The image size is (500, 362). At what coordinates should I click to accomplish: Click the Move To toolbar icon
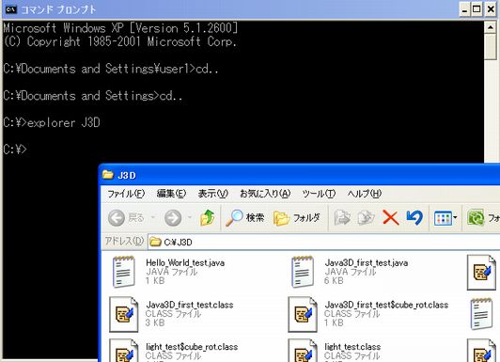(x=342, y=218)
